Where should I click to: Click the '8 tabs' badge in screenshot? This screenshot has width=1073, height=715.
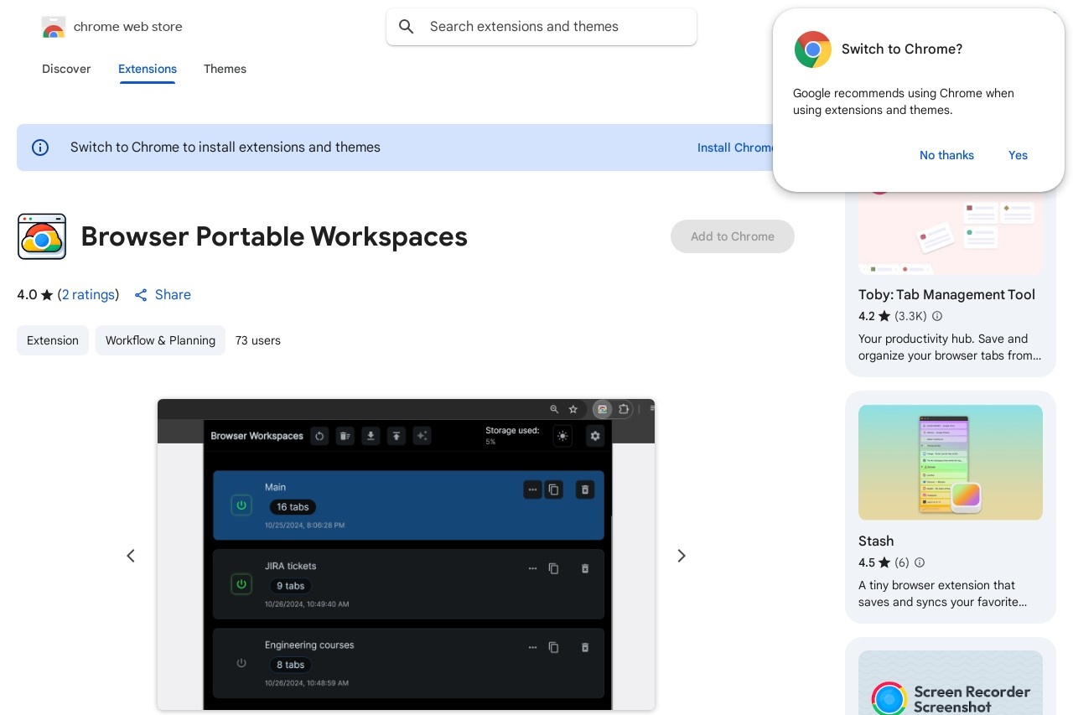(290, 665)
